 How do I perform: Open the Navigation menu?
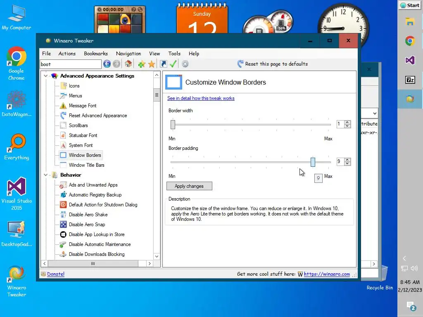pos(128,53)
